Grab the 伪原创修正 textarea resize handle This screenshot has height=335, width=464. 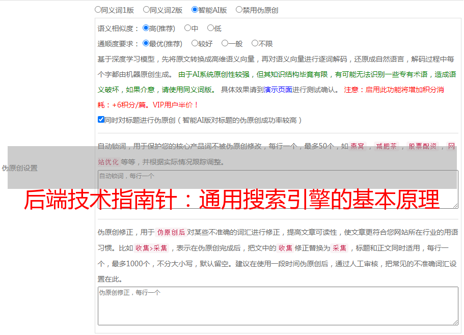pos(455,322)
